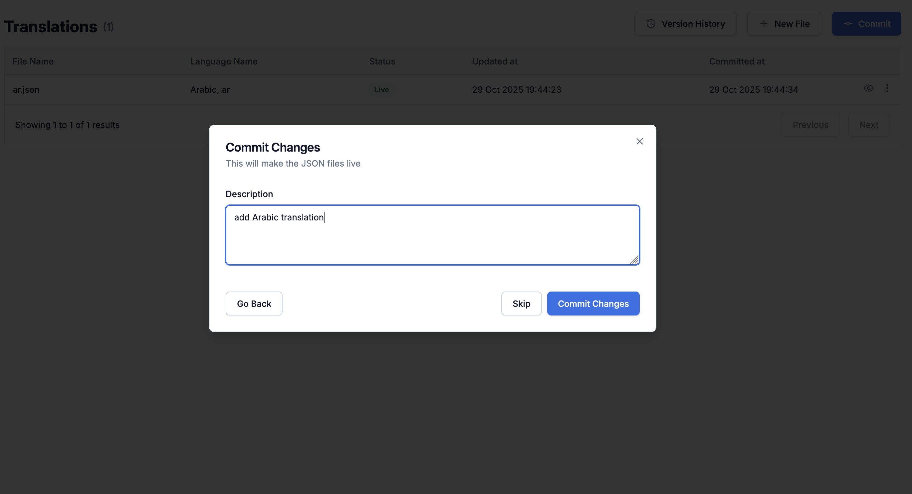Toggle the Live status badge on ar.json
Screen dimensions: 912x494
pos(381,89)
